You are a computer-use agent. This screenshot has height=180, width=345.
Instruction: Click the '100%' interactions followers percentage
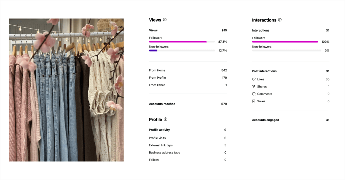point(325,42)
